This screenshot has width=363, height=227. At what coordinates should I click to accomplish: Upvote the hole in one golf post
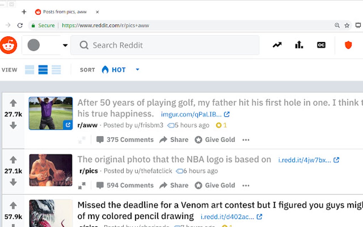tap(13, 103)
